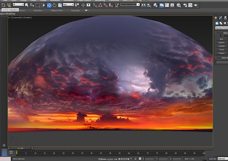
Task: Click the Use Pivot Point Center icon
Action: [77, 5]
